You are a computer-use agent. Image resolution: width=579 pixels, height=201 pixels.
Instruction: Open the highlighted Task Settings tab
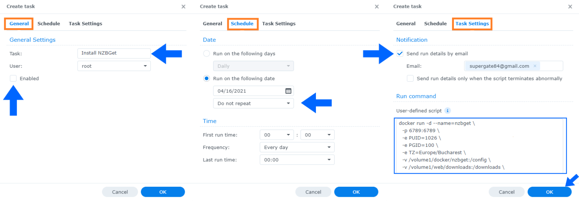(472, 24)
